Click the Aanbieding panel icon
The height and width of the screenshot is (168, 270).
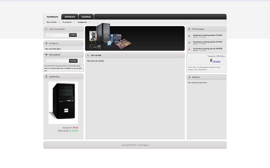[46, 77]
